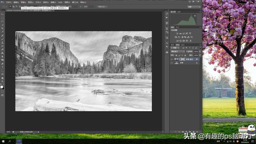
Task: Click Add layer mask icon at panel bottom
Action: (183, 132)
